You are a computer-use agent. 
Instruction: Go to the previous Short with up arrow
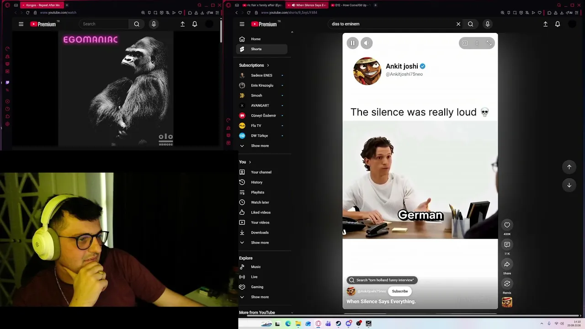point(569,167)
